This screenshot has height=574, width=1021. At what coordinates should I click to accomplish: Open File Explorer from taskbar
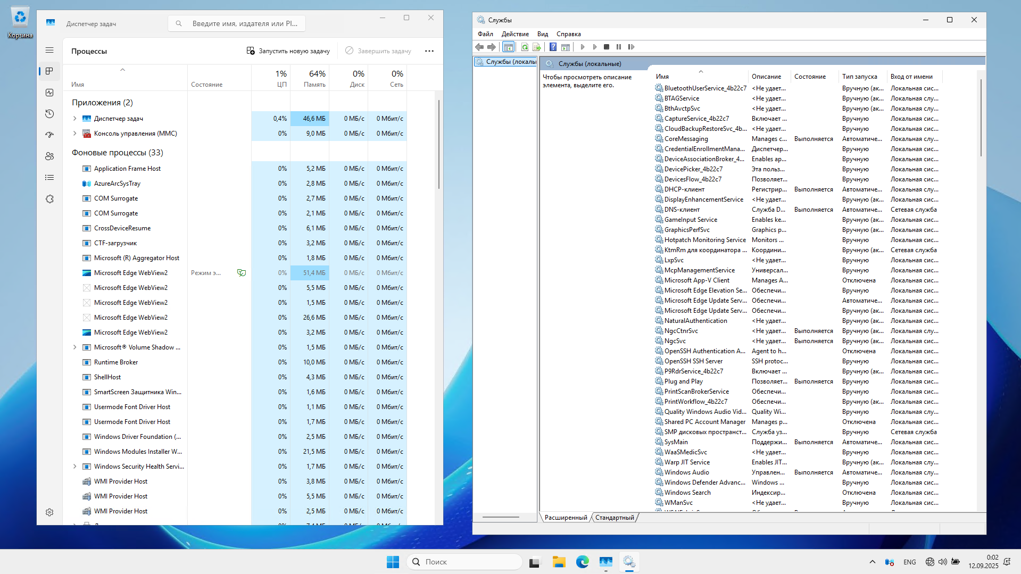point(559,562)
